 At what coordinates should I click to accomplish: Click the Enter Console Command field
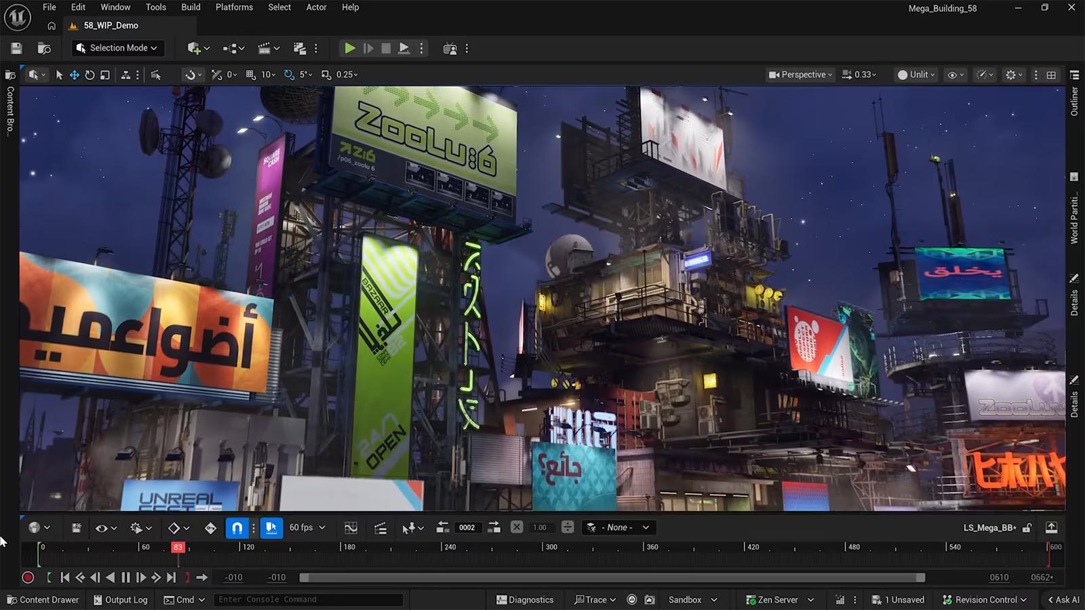pyautogui.click(x=309, y=600)
